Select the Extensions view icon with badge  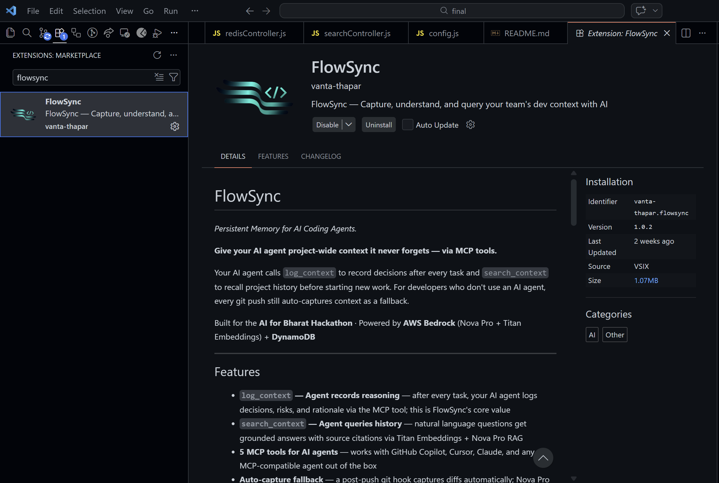61,33
